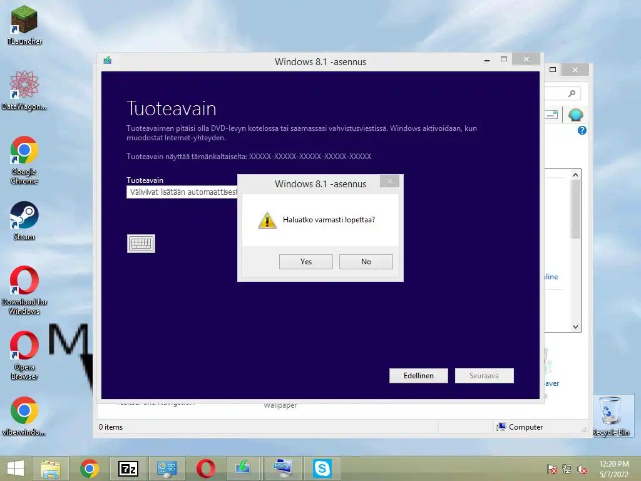Image resolution: width=641 pixels, height=481 pixels.
Task: Open Control Panel taskbar icon
Action: 167,468
